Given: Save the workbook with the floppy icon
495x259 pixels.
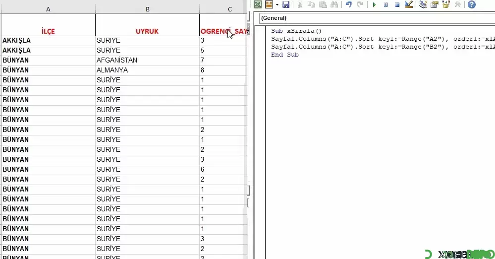Looking at the screenshot, I should (x=286, y=4).
